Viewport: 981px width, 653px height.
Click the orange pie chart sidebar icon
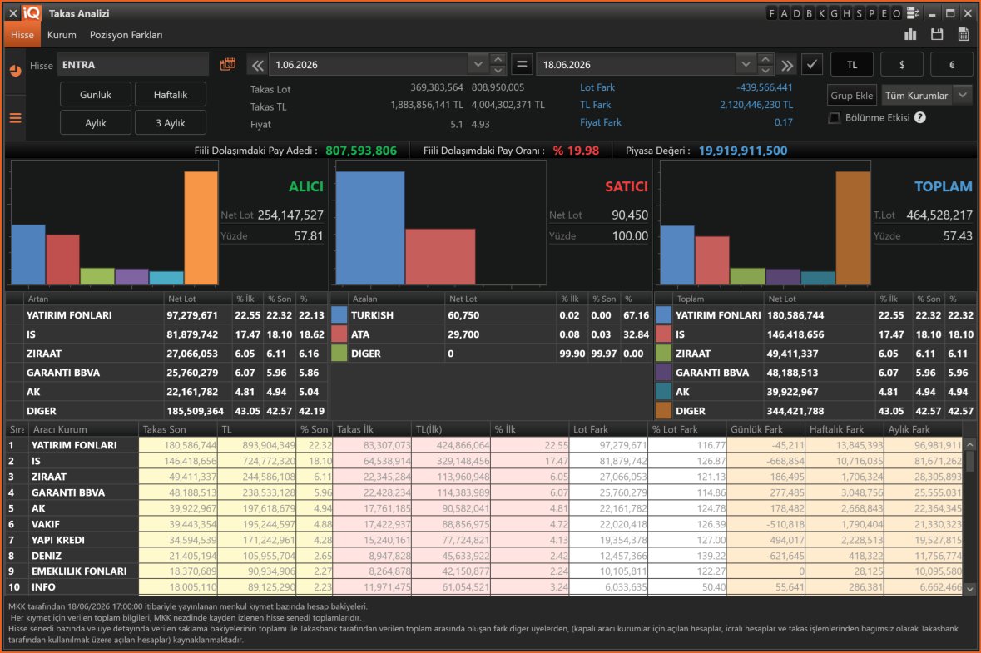tap(15, 70)
